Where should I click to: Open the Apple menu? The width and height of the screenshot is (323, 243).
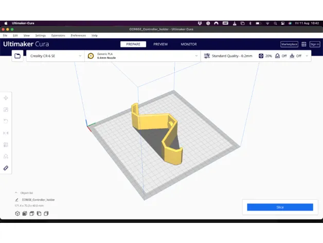pyautogui.click(x=6, y=23)
